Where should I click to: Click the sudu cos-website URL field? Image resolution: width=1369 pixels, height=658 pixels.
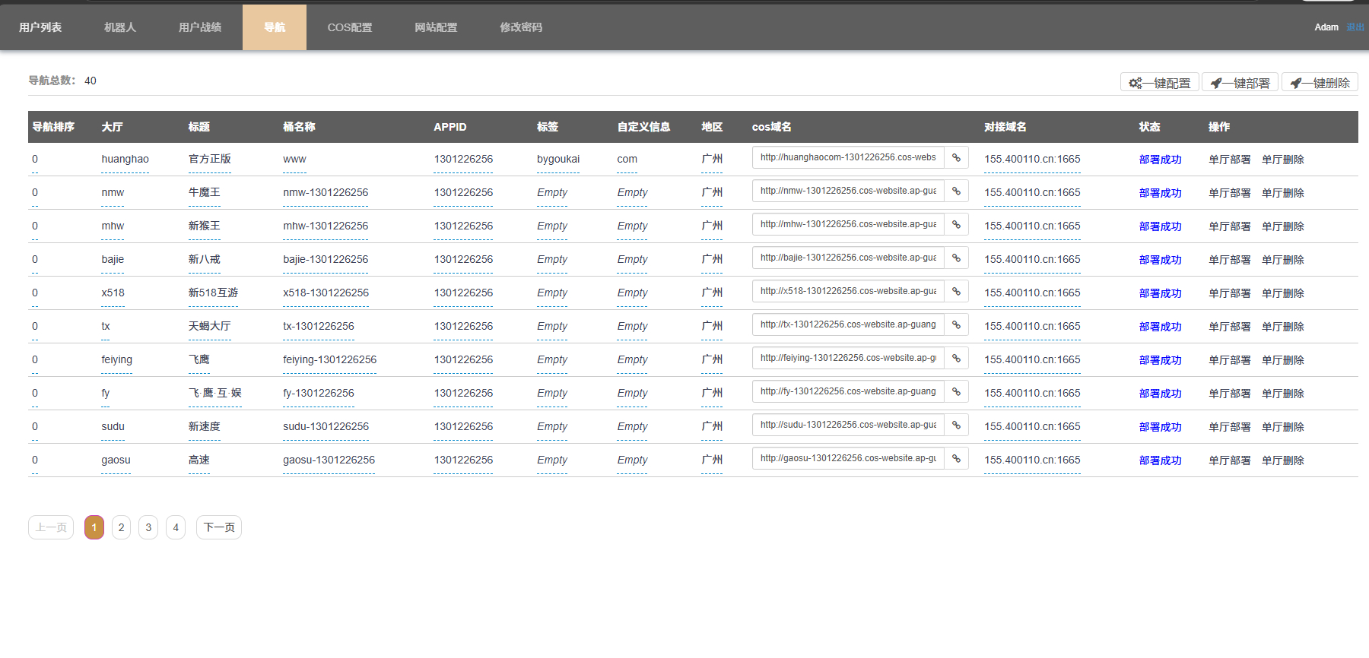tap(848, 425)
